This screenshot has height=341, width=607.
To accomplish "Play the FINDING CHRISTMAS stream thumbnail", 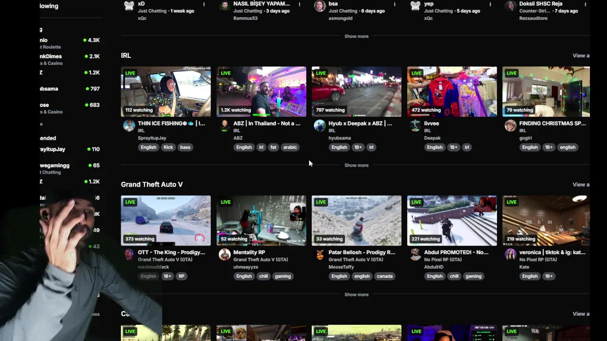I will click(x=546, y=91).
